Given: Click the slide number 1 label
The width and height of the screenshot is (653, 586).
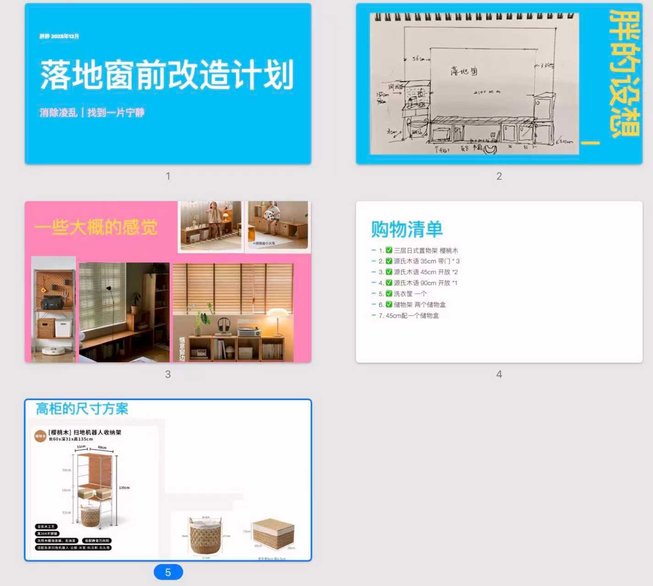Looking at the screenshot, I should (x=168, y=176).
